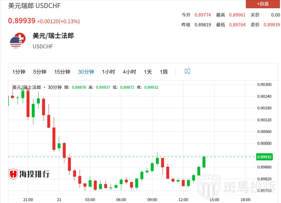Click the candlestick chart type icon
281x203 pixels.
pos(187,71)
